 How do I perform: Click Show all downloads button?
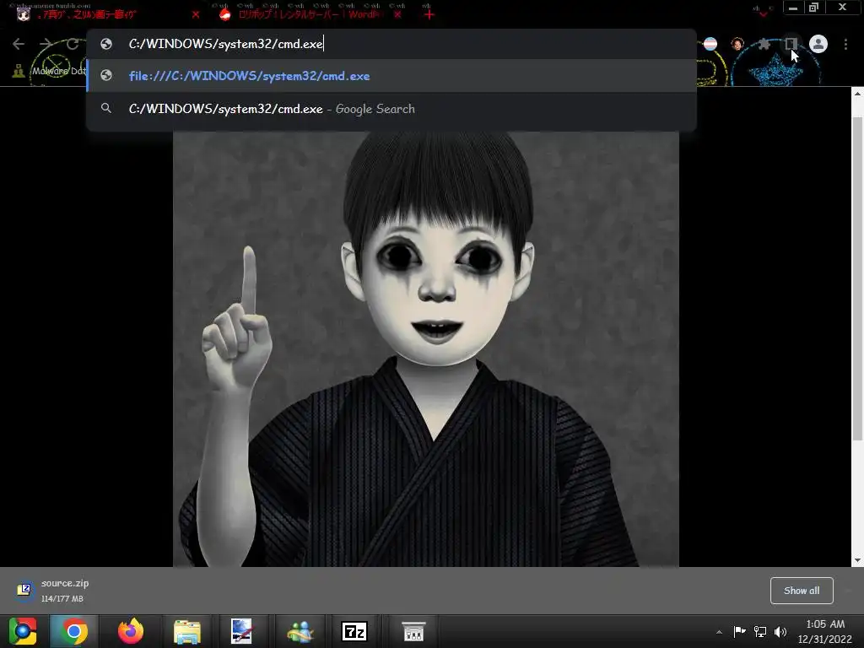pos(802,591)
